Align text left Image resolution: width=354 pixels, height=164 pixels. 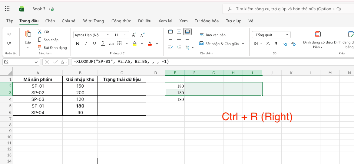(x=170, y=40)
